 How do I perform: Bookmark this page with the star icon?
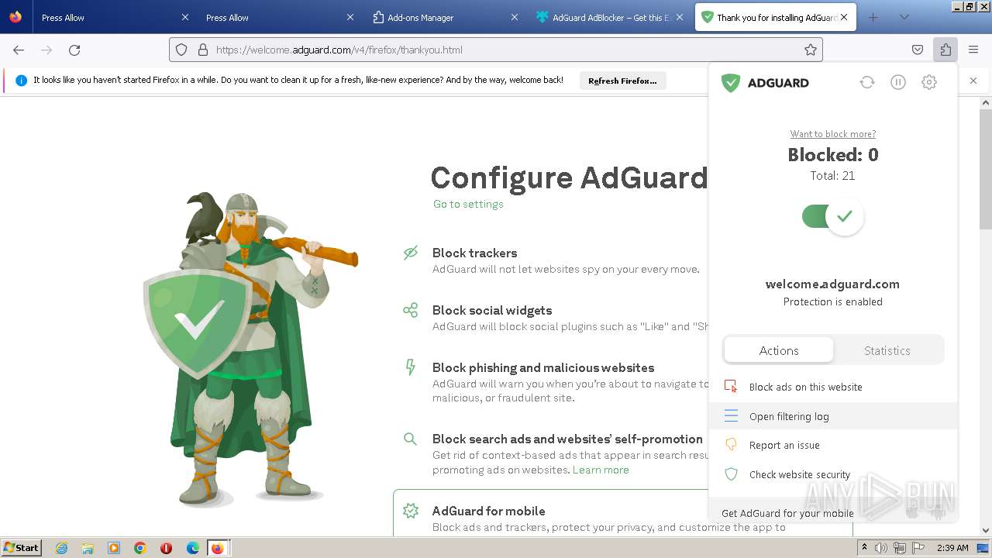tap(811, 50)
